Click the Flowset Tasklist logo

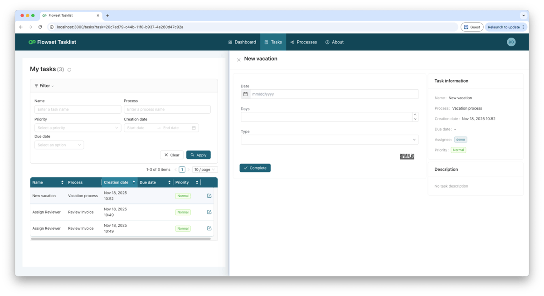click(x=52, y=42)
